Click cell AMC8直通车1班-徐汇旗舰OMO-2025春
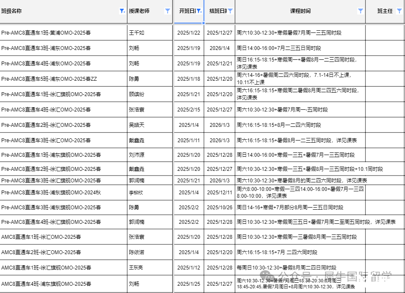The width and height of the screenshot is (405, 293). (63, 268)
